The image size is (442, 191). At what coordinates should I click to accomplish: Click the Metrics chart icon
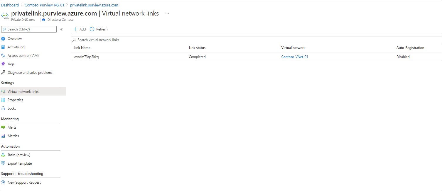(x=3, y=136)
